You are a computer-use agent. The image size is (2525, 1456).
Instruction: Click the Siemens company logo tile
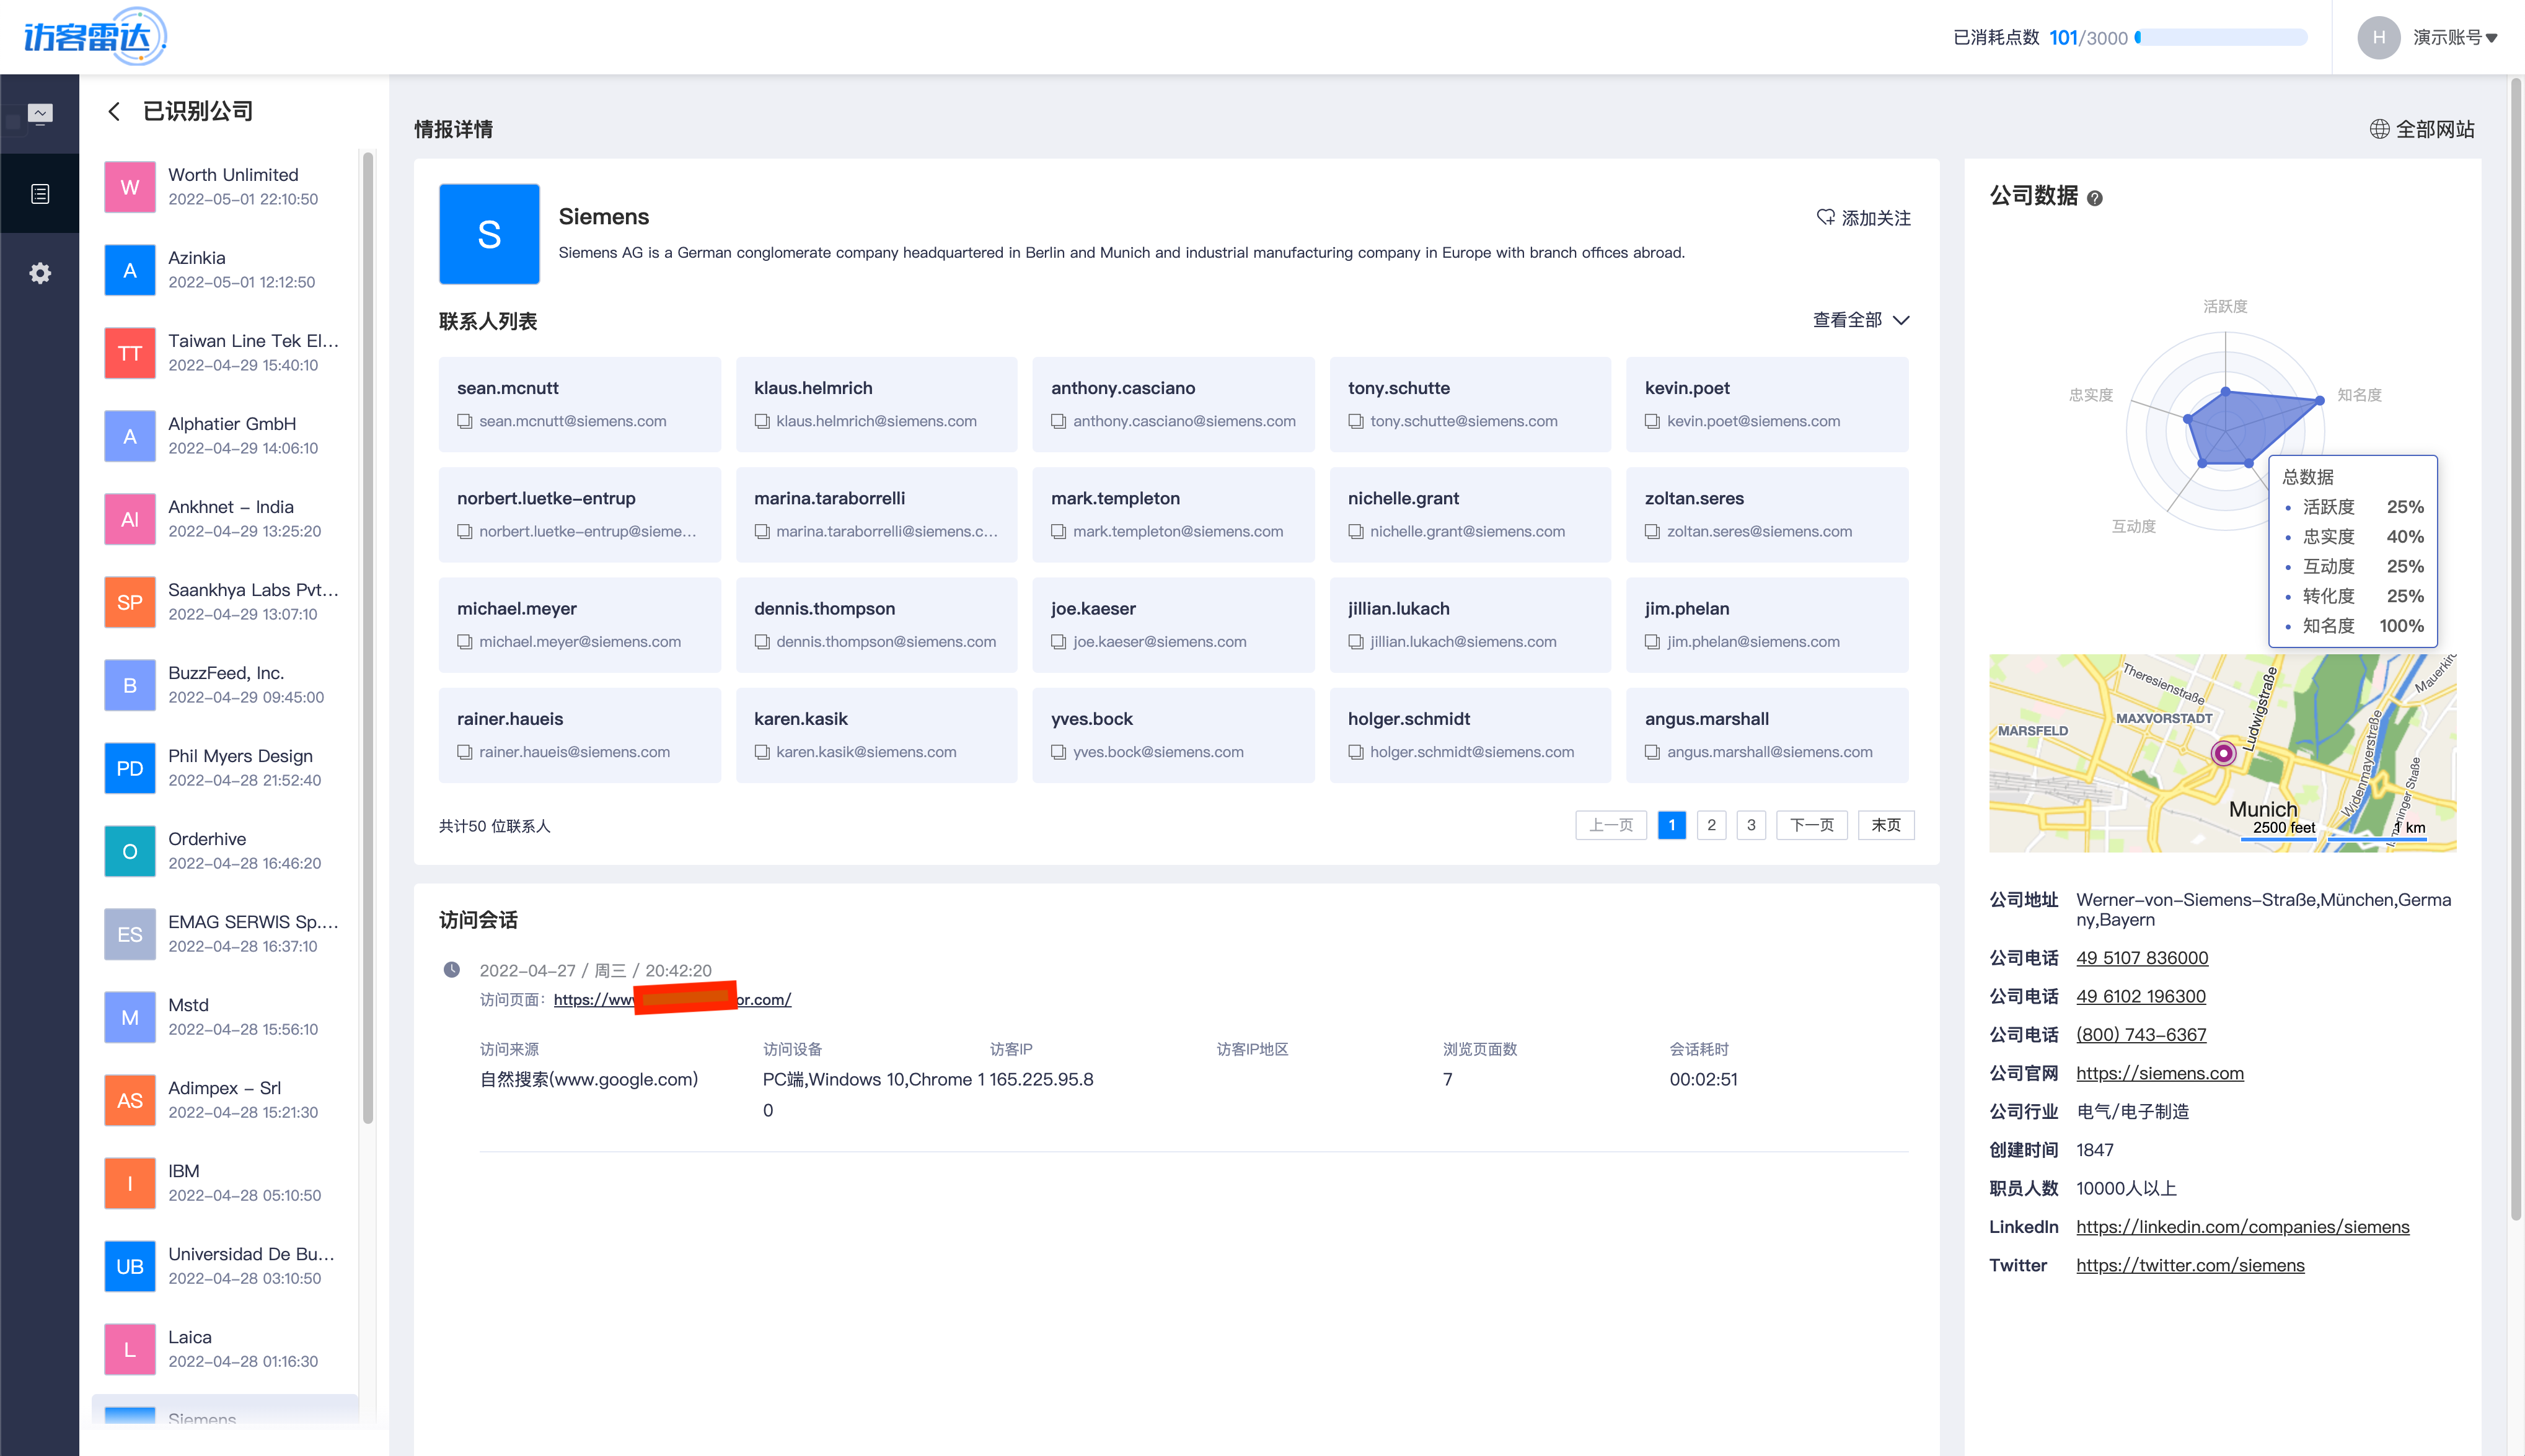[x=489, y=234]
